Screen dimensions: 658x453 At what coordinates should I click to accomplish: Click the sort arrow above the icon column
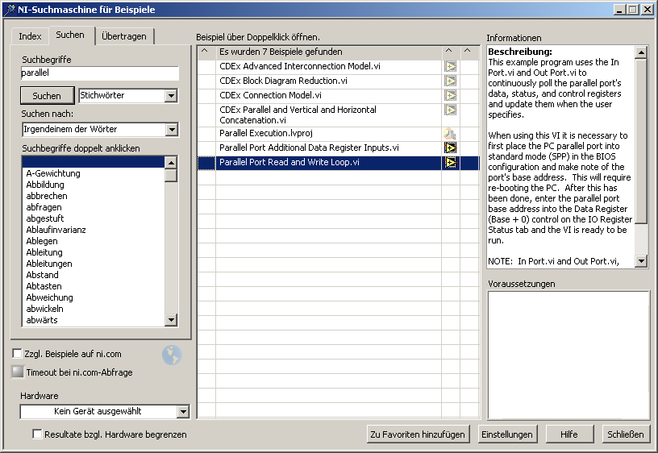pos(449,51)
